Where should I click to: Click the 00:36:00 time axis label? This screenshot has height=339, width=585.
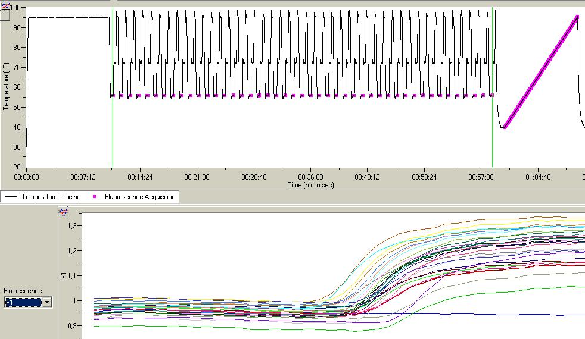pyautogui.click(x=310, y=177)
